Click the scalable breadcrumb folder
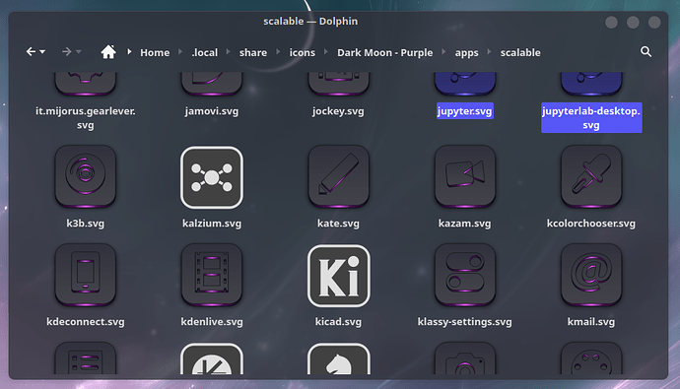The width and height of the screenshot is (680, 389). pos(520,52)
